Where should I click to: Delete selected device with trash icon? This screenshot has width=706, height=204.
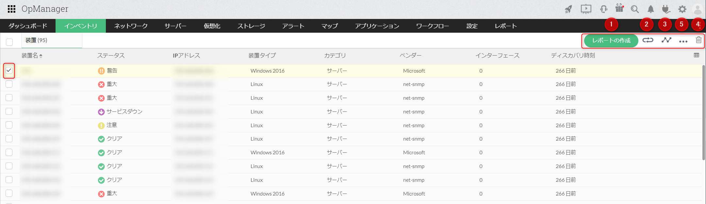click(x=698, y=40)
